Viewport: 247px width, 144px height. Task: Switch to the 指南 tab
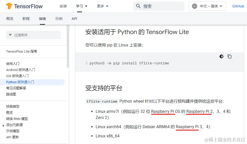42,19
